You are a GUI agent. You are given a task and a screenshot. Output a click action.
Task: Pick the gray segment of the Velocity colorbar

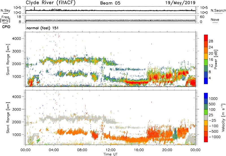pos(206,118)
